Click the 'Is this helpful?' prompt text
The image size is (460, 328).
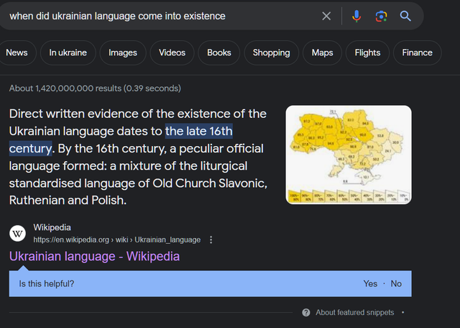(x=47, y=283)
